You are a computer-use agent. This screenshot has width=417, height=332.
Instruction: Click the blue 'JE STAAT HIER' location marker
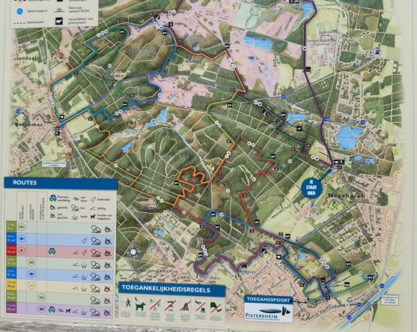(x=311, y=187)
